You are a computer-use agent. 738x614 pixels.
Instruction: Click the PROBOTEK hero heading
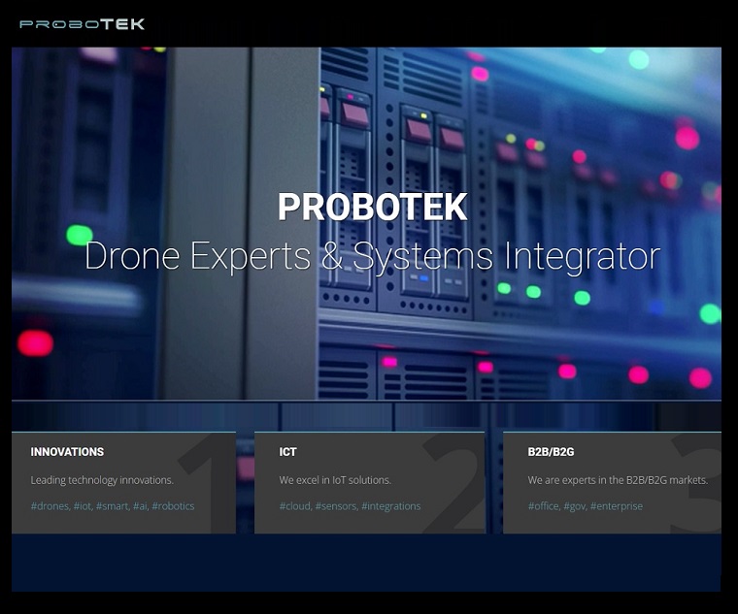(x=372, y=207)
